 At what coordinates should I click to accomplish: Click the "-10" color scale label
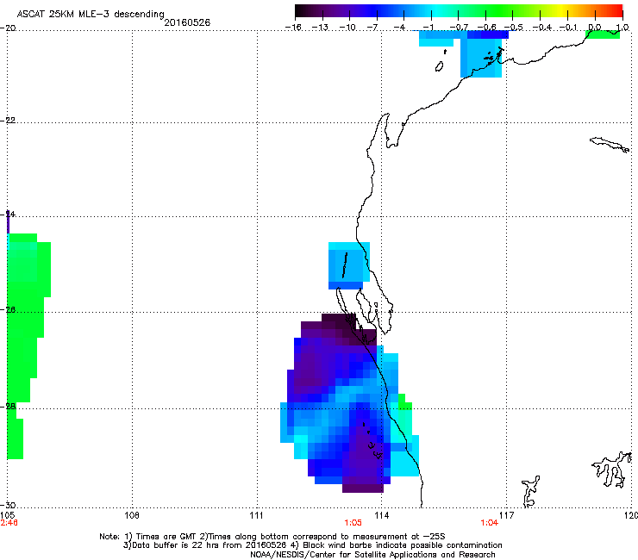[347, 28]
